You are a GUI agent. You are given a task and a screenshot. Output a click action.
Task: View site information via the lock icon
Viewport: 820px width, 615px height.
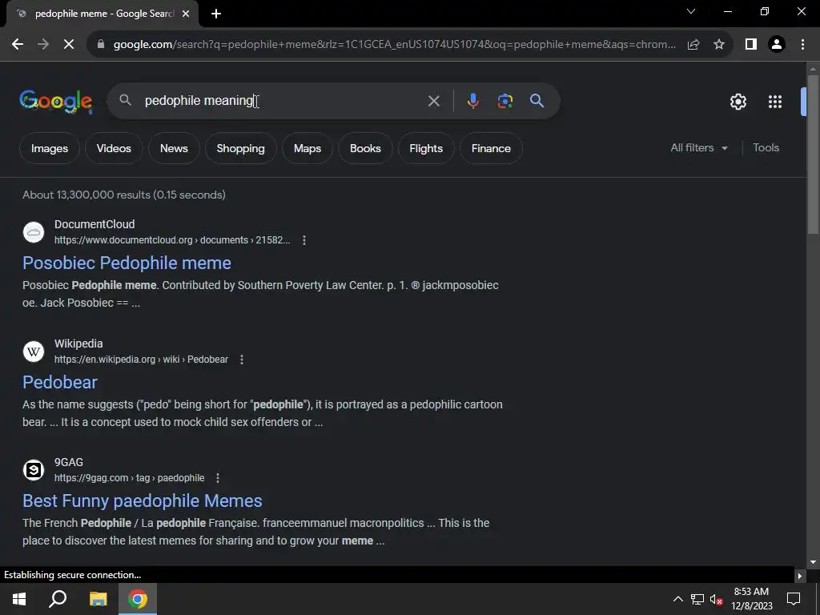101,45
